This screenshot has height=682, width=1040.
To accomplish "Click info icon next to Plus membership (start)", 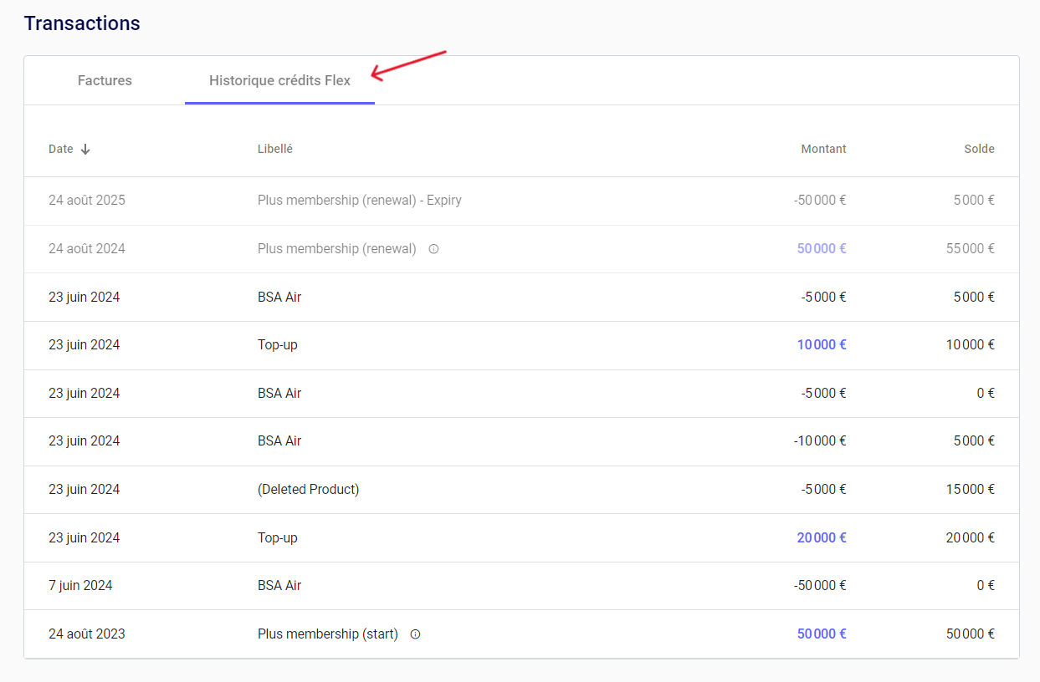I will click(415, 634).
